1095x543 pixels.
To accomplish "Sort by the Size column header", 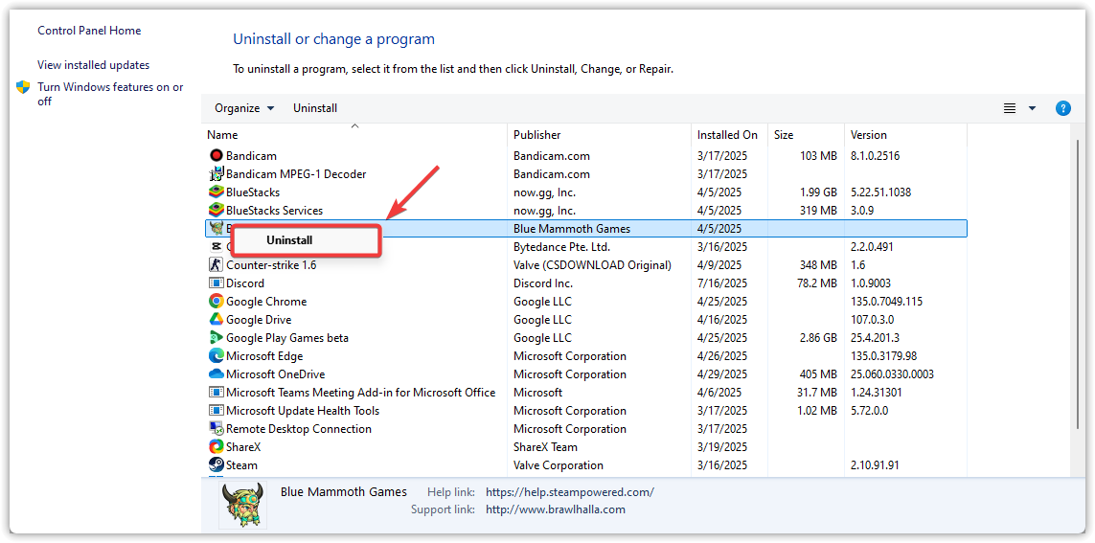I will point(806,135).
